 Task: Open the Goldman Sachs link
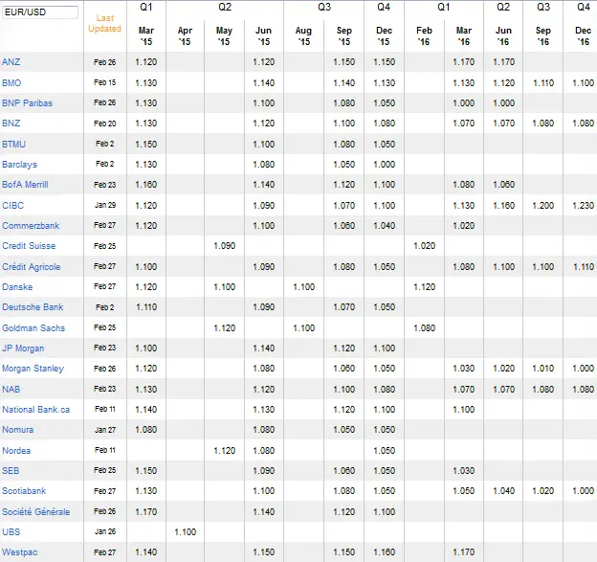[33, 328]
